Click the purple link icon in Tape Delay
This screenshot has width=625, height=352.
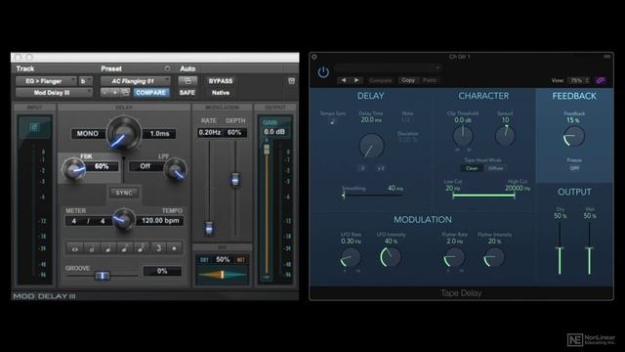(x=601, y=80)
